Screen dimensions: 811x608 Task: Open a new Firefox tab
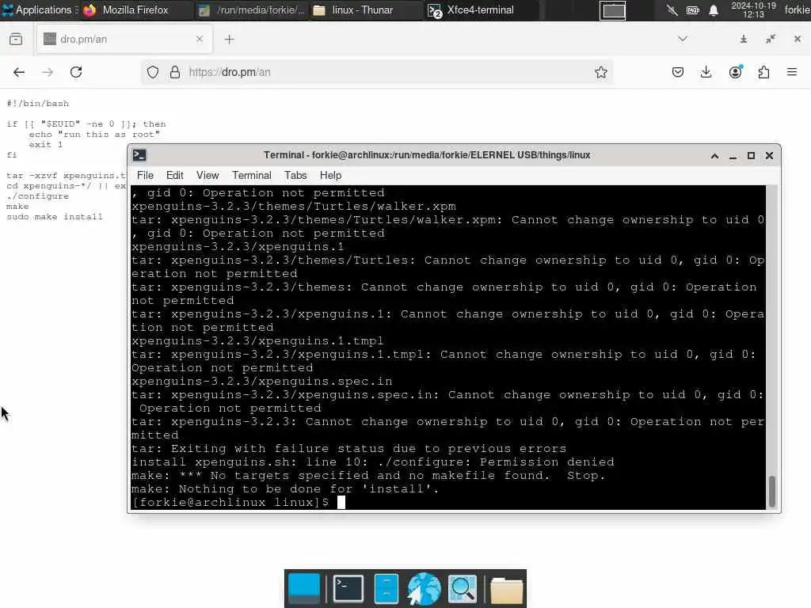[229, 40]
